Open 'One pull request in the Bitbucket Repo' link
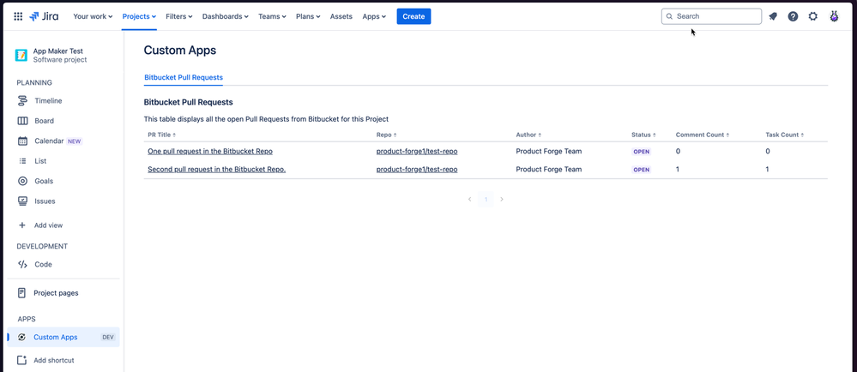 (x=210, y=152)
